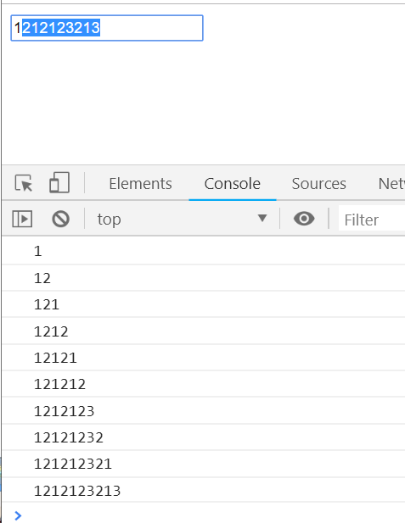Select the Console tab
The height and width of the screenshot is (523, 405).
click(x=233, y=183)
